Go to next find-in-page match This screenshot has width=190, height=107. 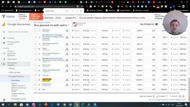tap(77, 11)
